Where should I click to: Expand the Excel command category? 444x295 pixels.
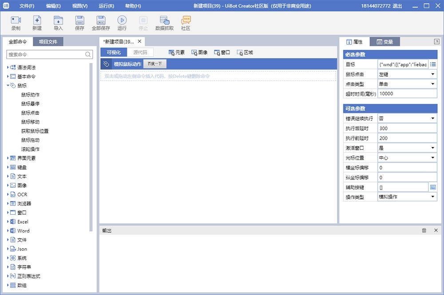coord(8,221)
